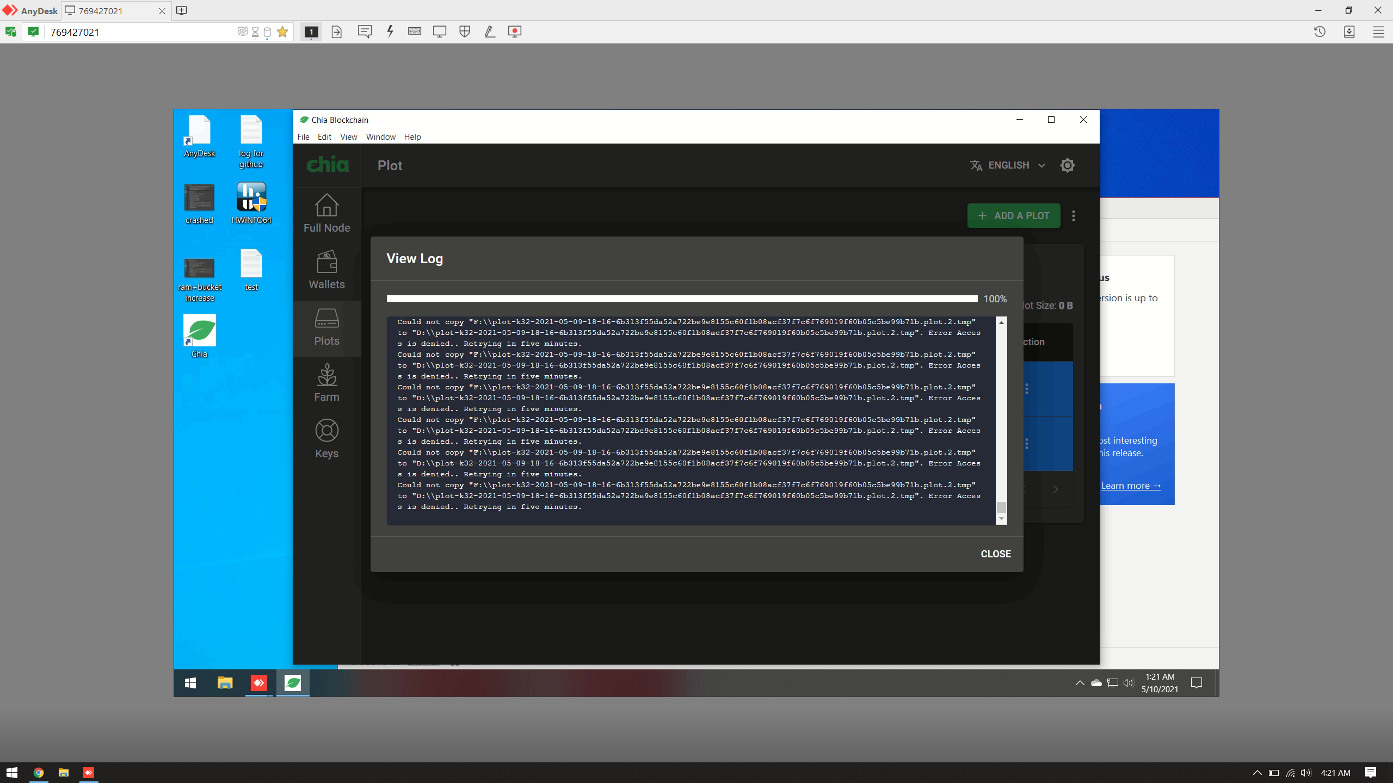Show local hidden tray icons chevron

point(1258,773)
